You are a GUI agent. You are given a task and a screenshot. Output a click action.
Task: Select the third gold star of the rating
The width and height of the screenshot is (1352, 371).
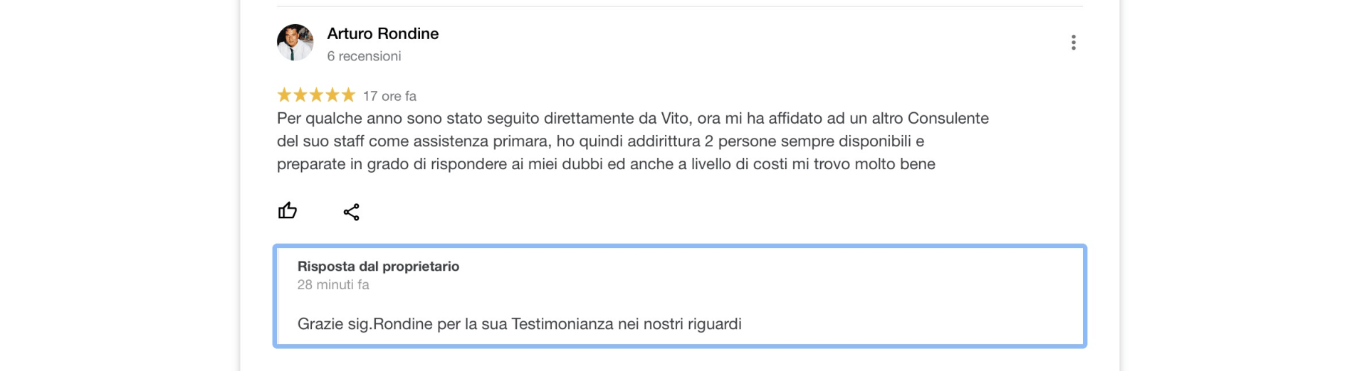click(x=316, y=95)
